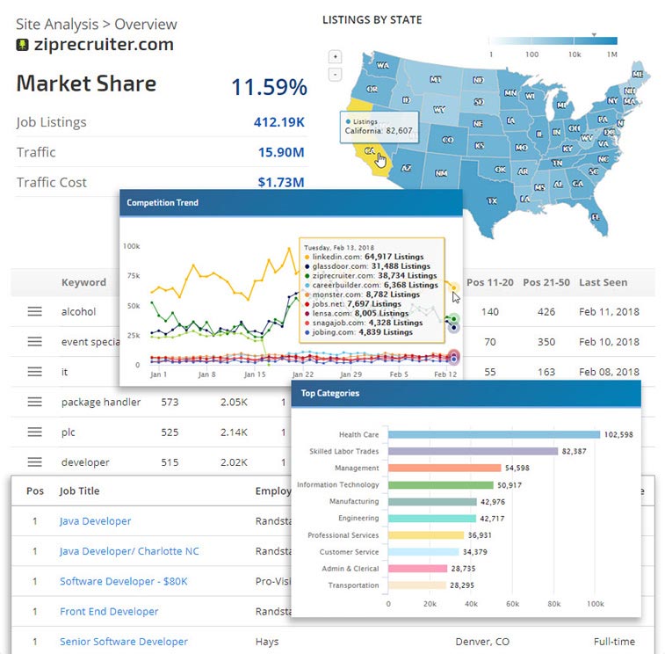Screen dimensions: 665x654
Task: Click the Health Care category bar
Action: [494, 434]
